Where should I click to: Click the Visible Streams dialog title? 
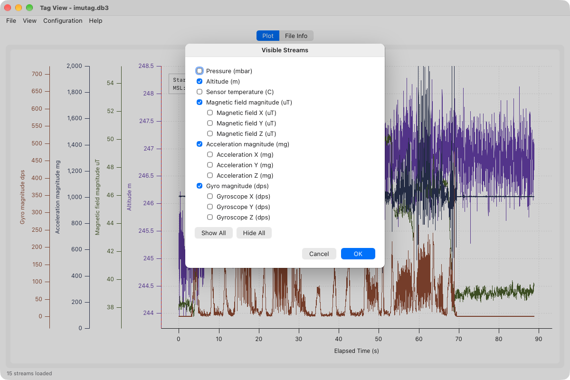pyautogui.click(x=285, y=50)
